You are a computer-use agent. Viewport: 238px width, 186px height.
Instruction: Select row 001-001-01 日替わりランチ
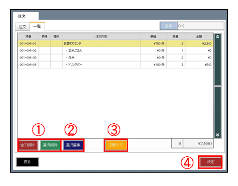[115, 44]
